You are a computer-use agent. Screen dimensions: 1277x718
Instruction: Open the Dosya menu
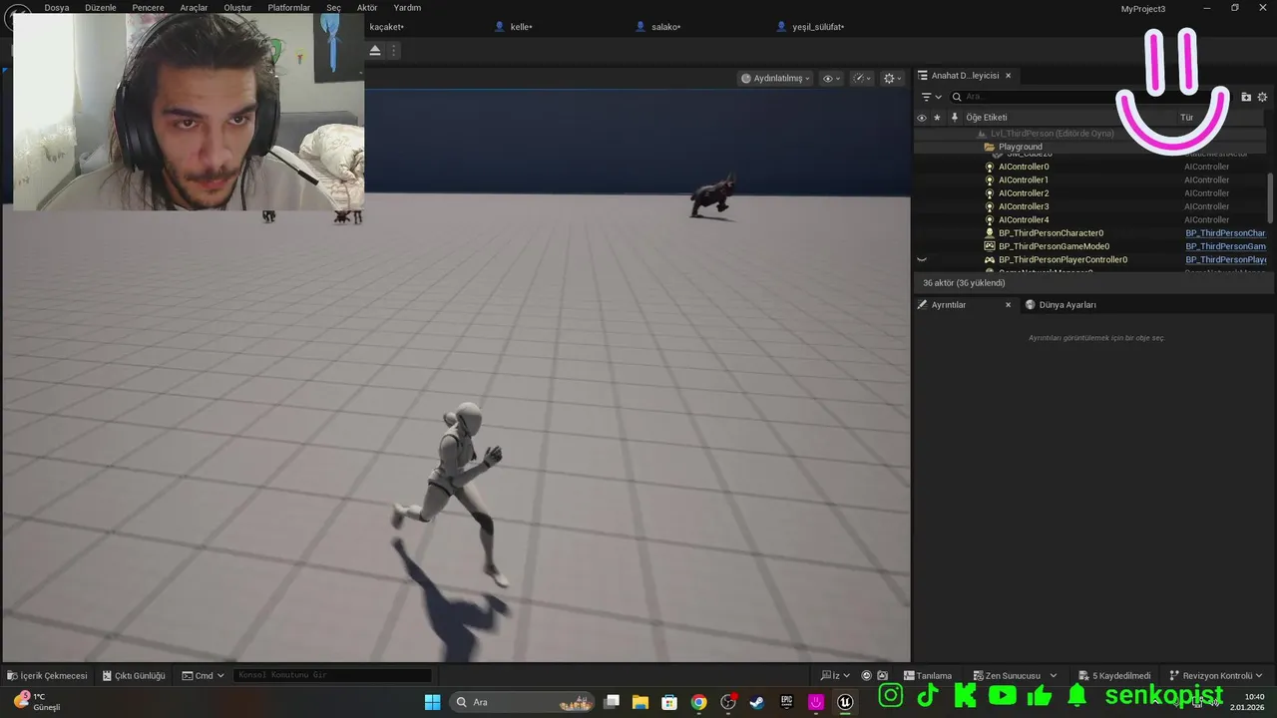[57, 7]
